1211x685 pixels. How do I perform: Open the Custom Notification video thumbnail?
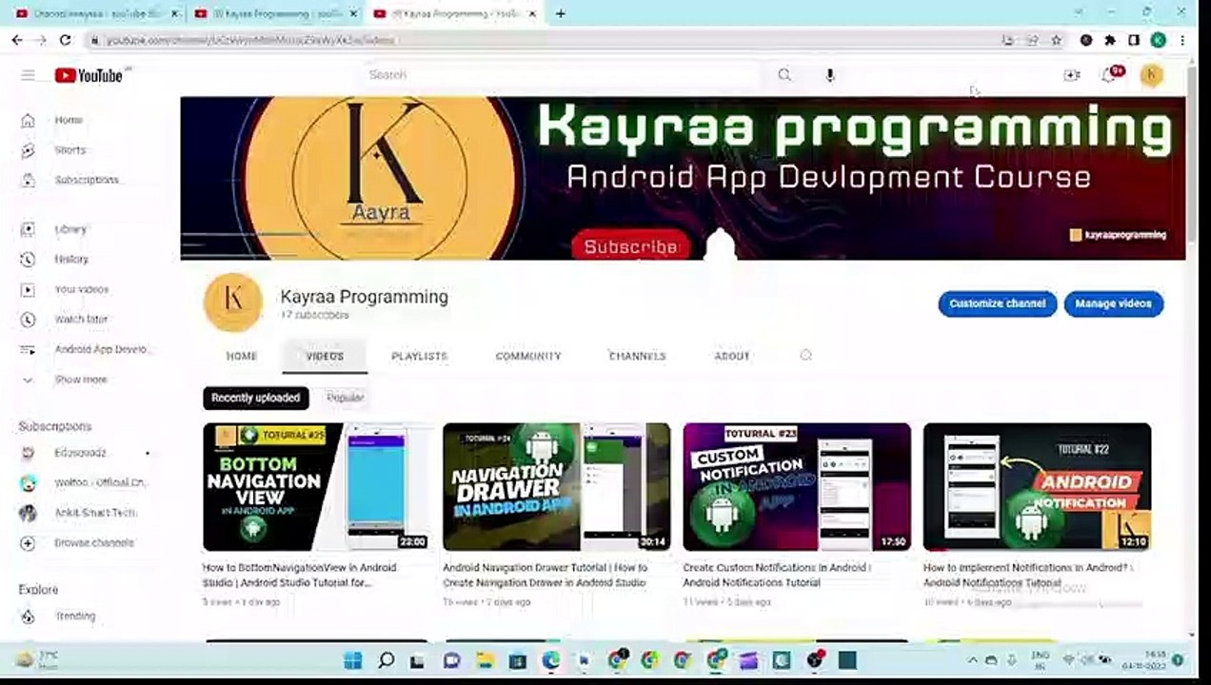tap(797, 487)
